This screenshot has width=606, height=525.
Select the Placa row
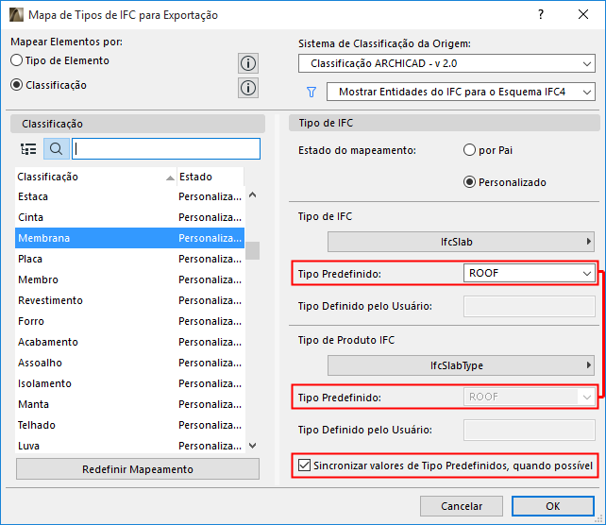click(x=130, y=259)
